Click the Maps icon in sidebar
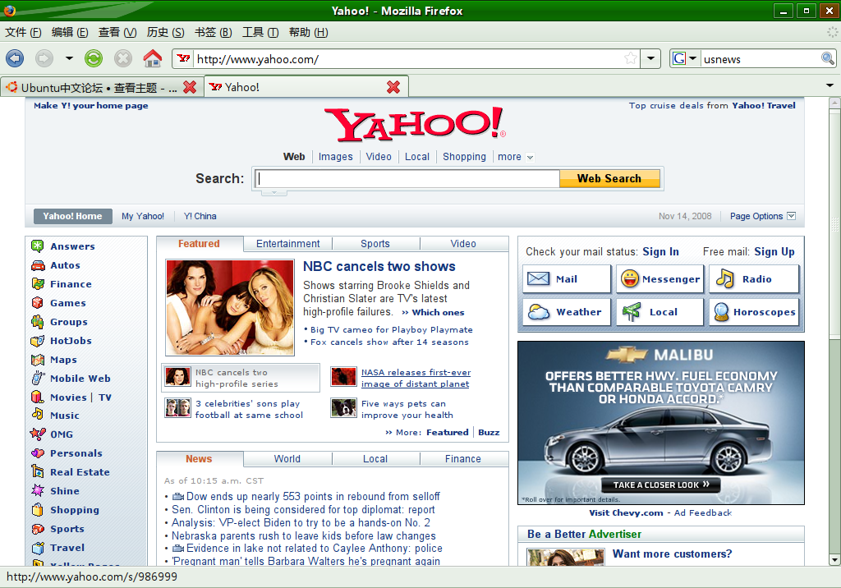This screenshot has width=841, height=588. click(38, 360)
